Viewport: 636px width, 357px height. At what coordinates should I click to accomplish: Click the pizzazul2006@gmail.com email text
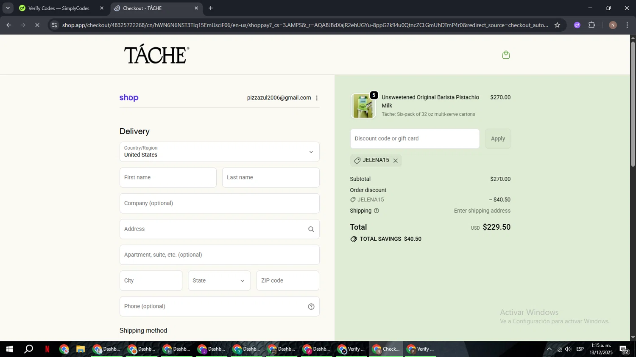point(279,98)
